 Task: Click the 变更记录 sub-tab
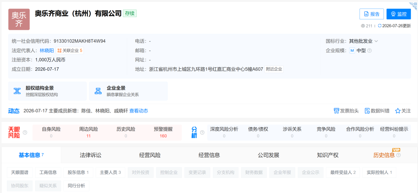click(x=197, y=173)
